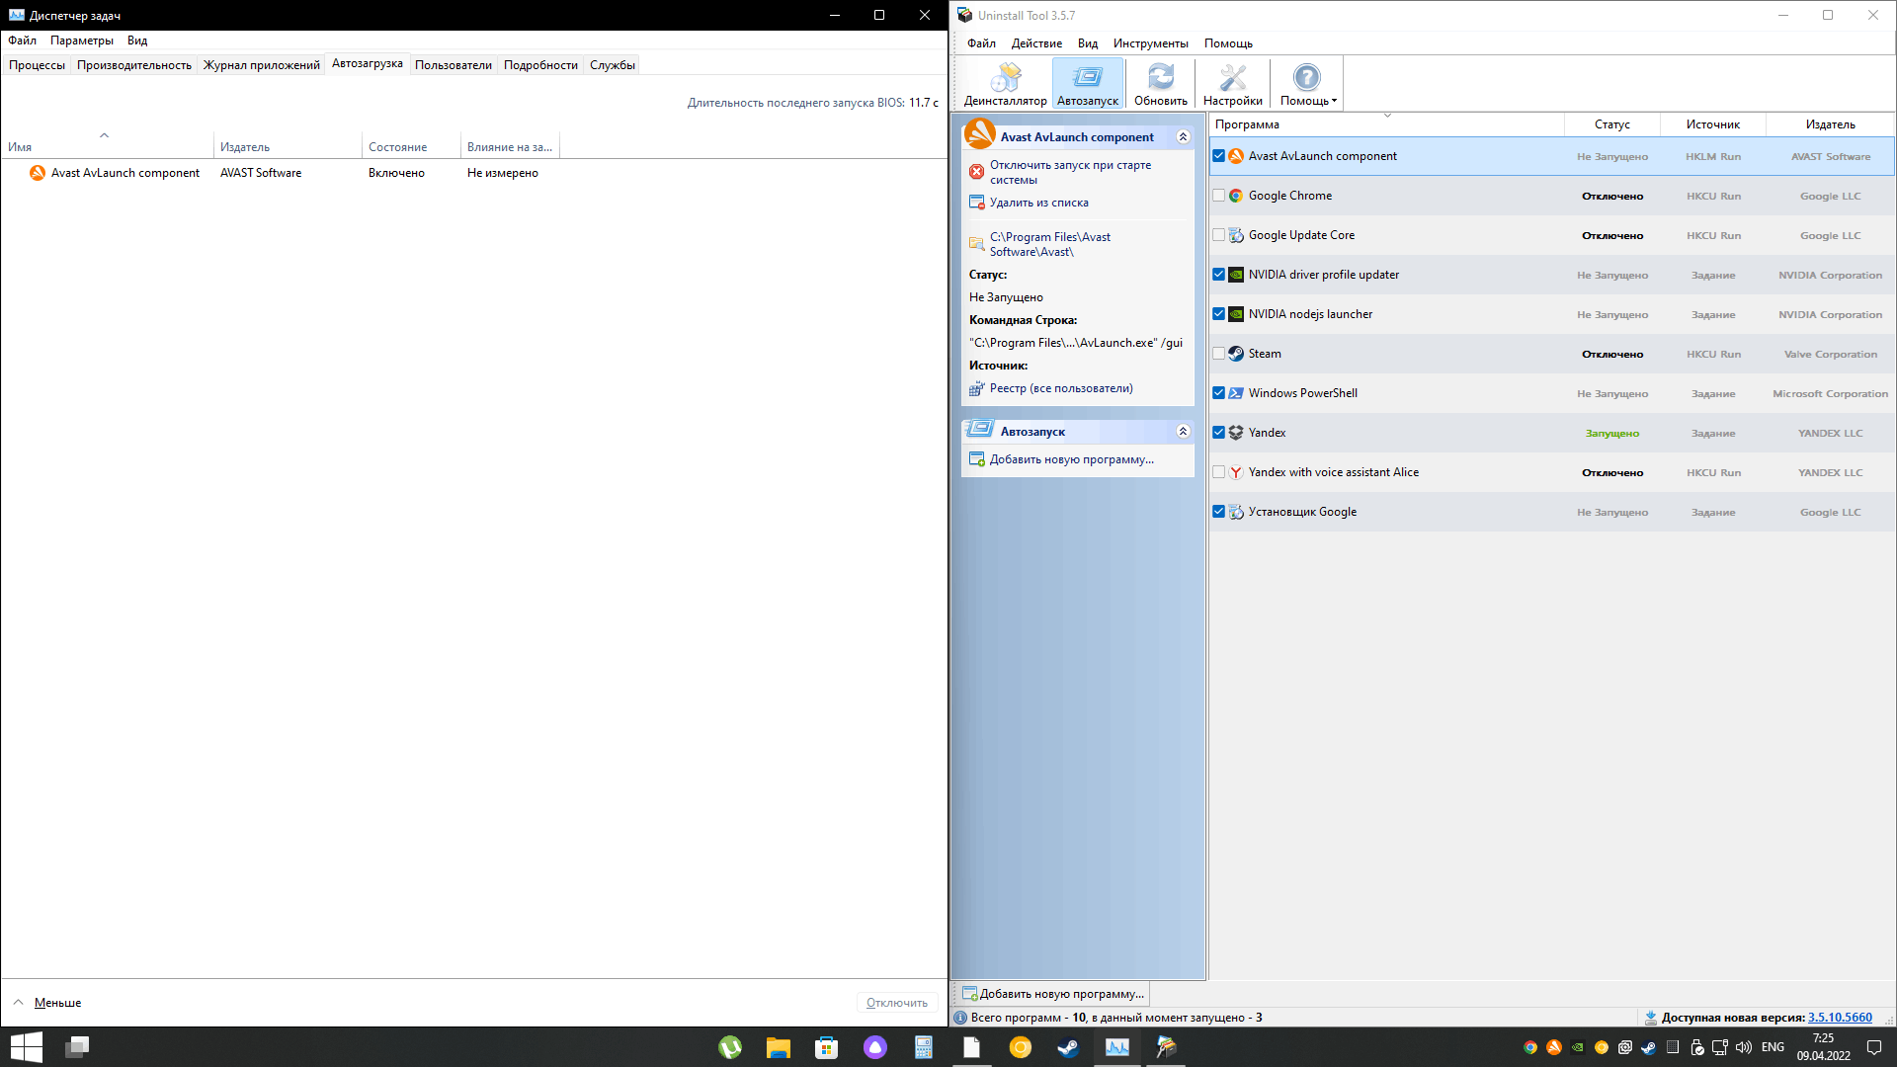Image resolution: width=1897 pixels, height=1067 pixels.
Task: Uncheck the Yandex startup checkbox
Action: pyautogui.click(x=1218, y=433)
